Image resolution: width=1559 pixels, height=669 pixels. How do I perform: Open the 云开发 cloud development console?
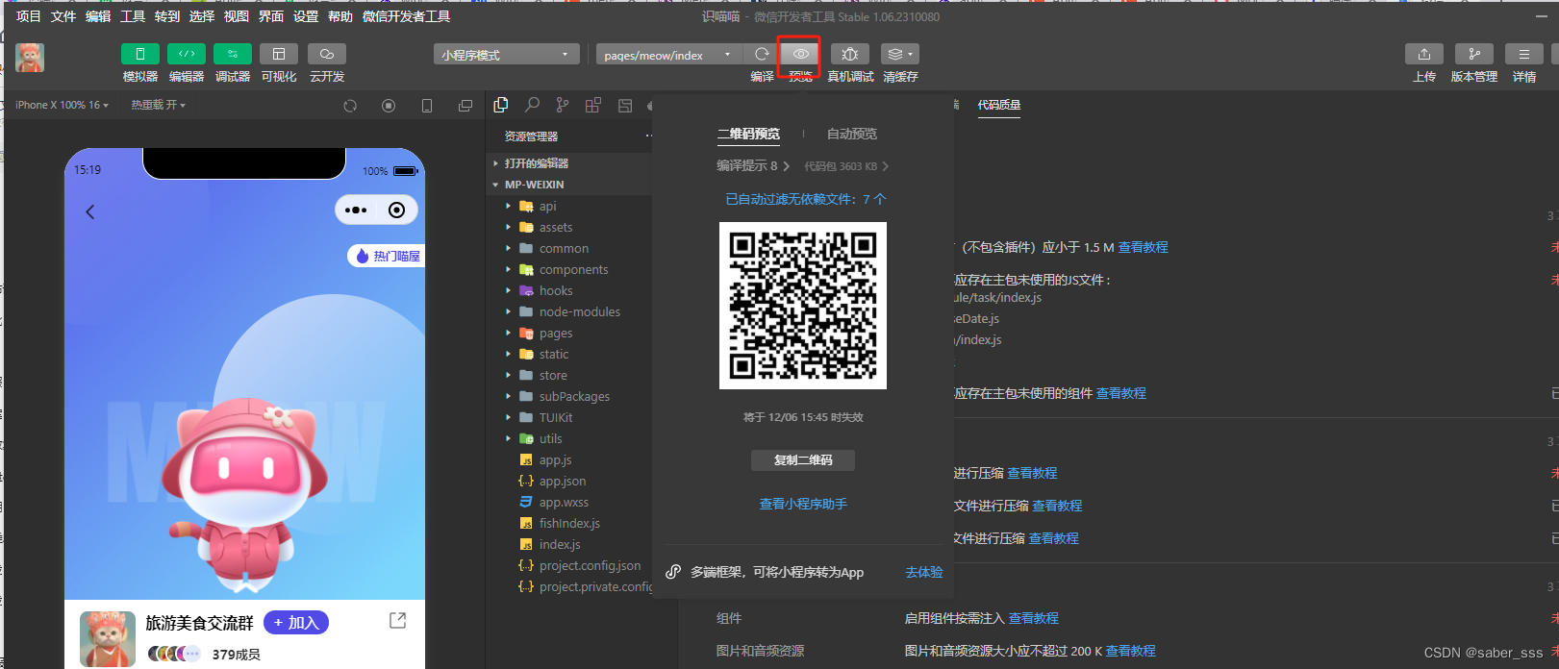point(327,54)
